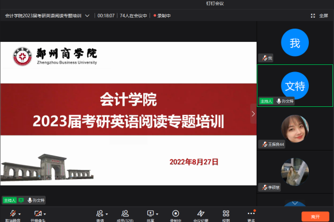The width and height of the screenshot is (334, 222).
Task: Click the orange leave meeting button
Action: click(315, 217)
